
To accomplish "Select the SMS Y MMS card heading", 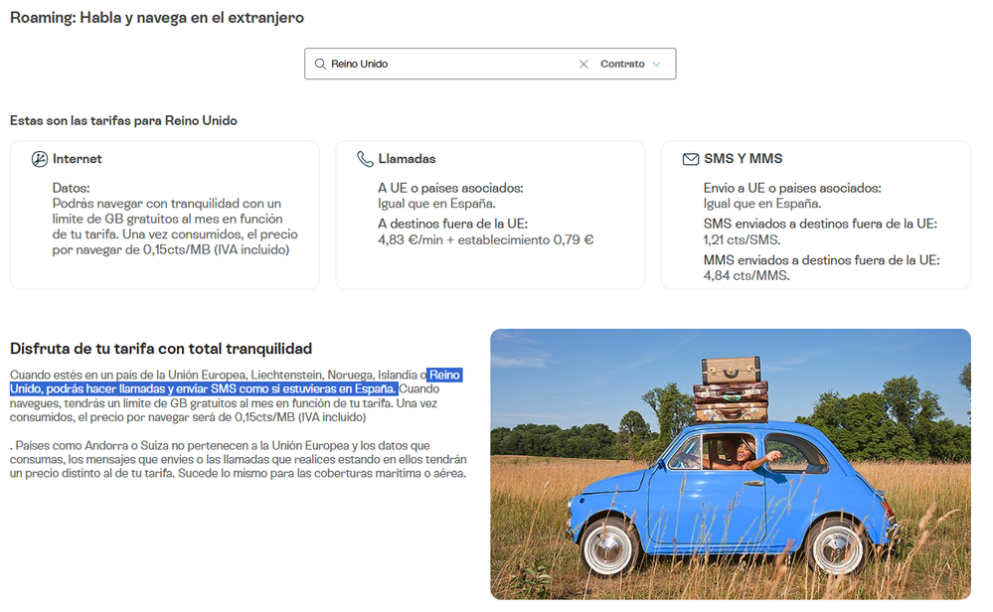I will tap(743, 159).
